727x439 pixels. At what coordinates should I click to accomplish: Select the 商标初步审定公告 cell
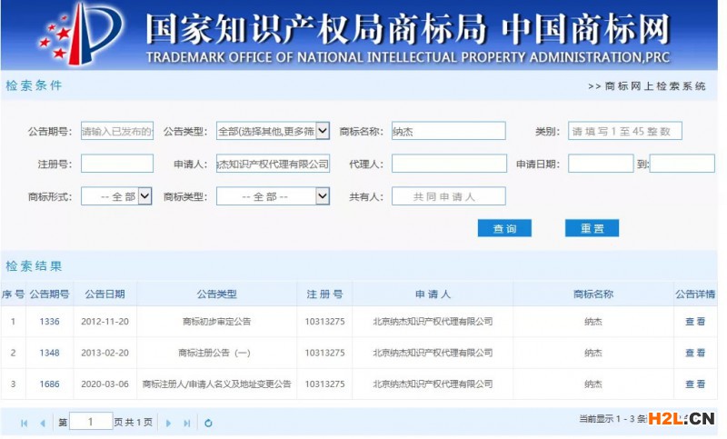pyautogui.click(x=216, y=321)
